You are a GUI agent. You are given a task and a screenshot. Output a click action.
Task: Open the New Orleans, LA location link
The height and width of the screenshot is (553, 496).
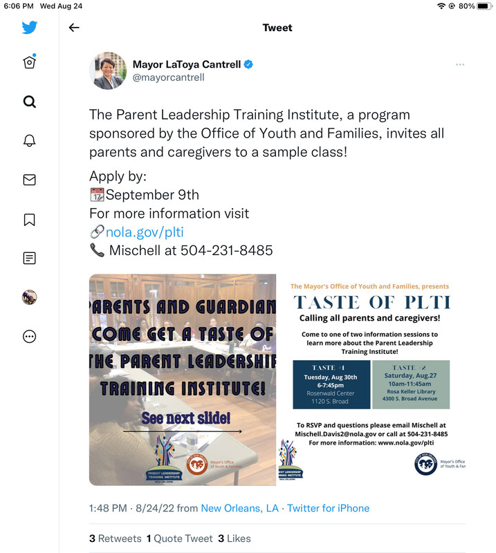pyautogui.click(x=240, y=508)
